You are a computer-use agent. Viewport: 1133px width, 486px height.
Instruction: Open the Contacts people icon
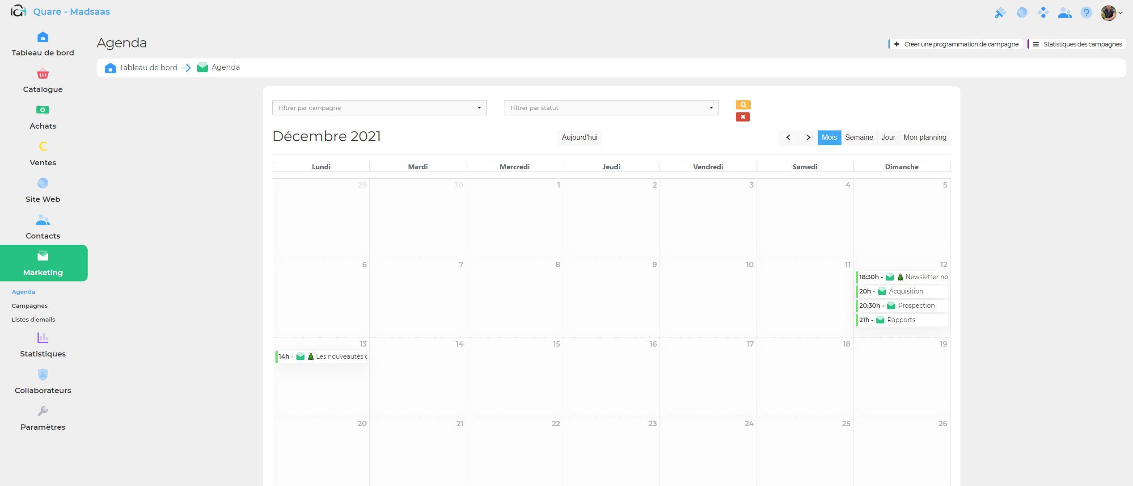pyautogui.click(x=43, y=220)
